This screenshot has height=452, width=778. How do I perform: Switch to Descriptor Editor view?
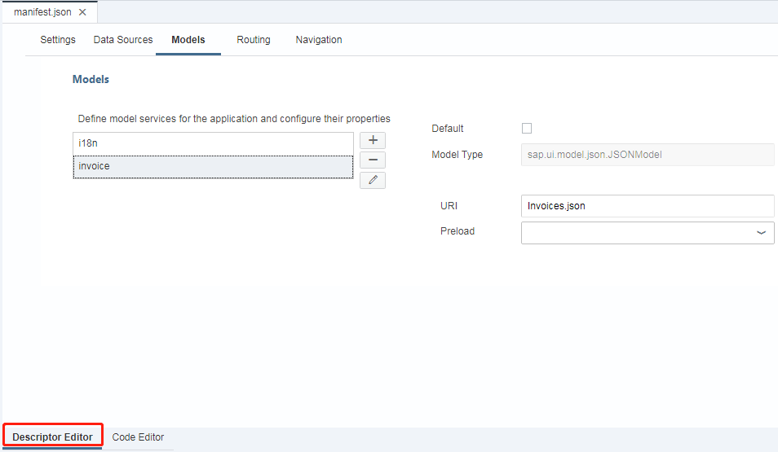point(53,437)
